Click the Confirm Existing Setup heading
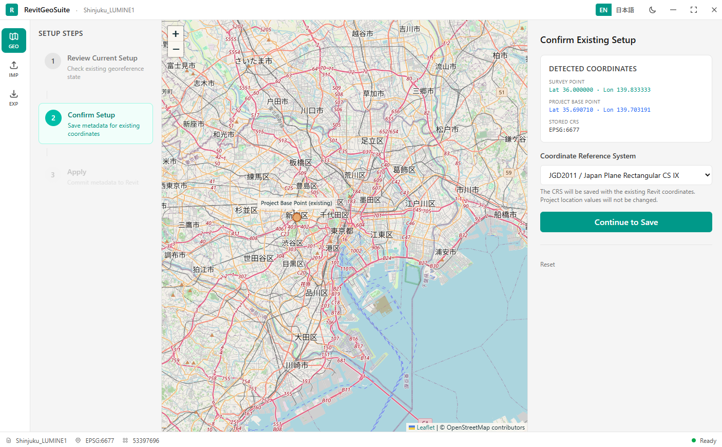The width and height of the screenshot is (722, 447). [588, 40]
